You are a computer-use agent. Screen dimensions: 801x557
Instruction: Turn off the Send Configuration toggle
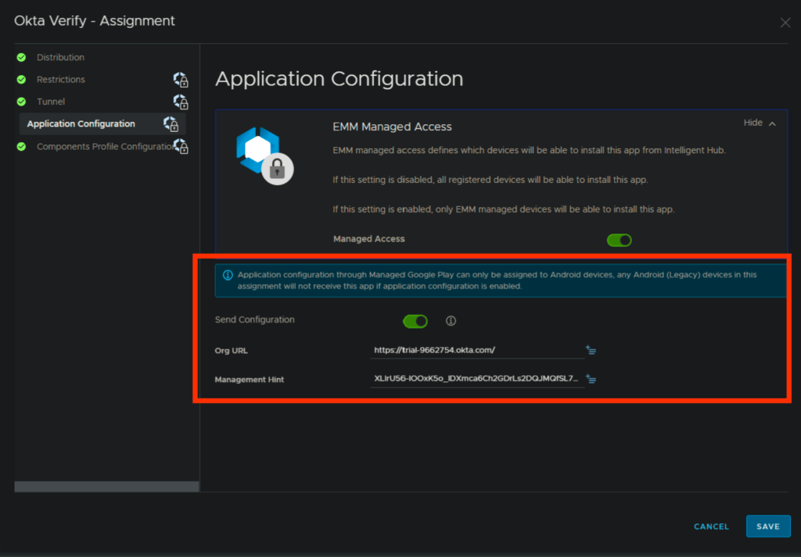[415, 321]
